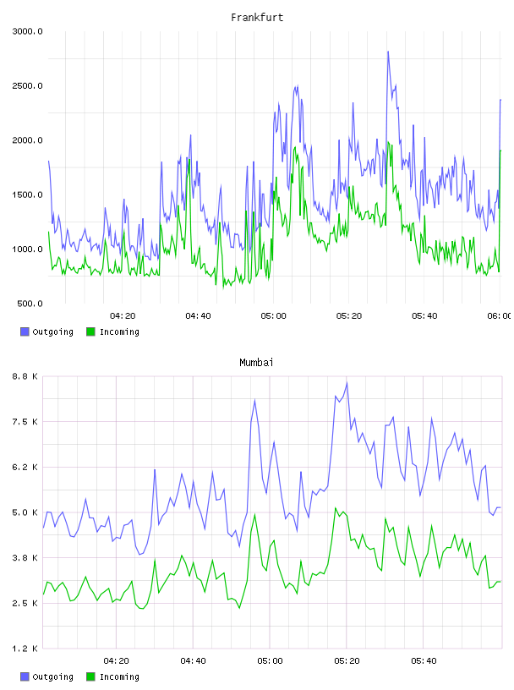Click the highest Incoming peak in Mumbai chart
Screen dimensions: 514x690
click(336, 508)
